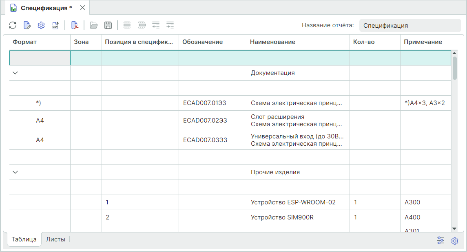Click the decrease indent icon in toolbar

[156, 25]
